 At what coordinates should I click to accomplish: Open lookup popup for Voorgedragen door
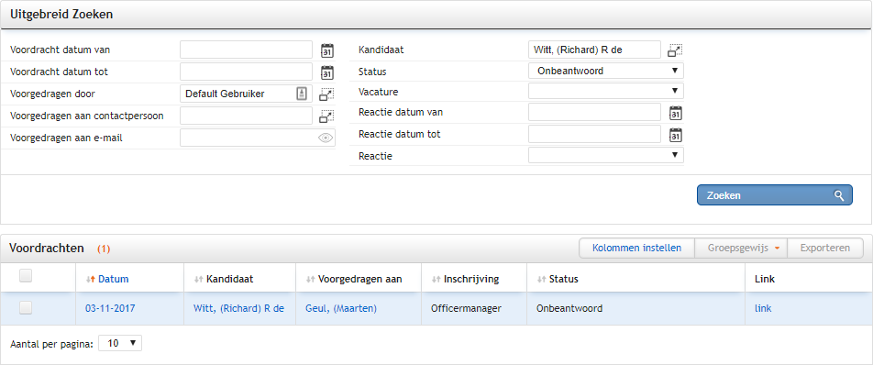[x=326, y=94]
